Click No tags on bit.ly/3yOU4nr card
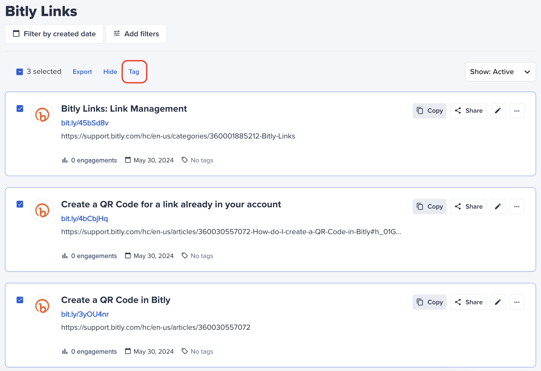The image size is (541, 371). coord(202,352)
